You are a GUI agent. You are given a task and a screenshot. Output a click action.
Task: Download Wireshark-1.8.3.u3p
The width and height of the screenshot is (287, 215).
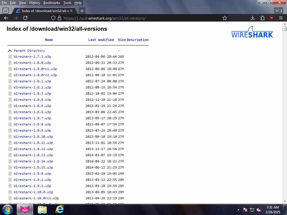click(x=33, y=94)
